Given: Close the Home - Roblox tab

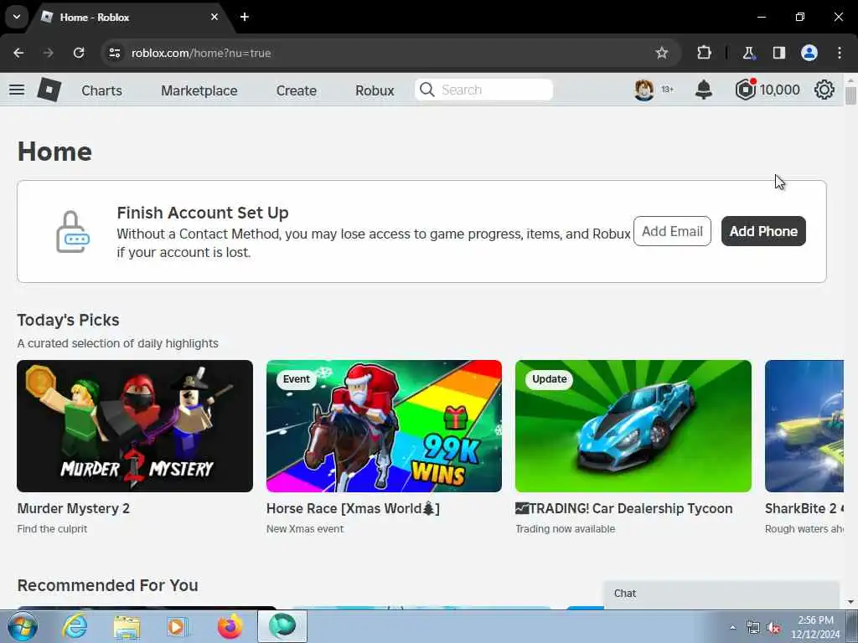Looking at the screenshot, I should (214, 17).
